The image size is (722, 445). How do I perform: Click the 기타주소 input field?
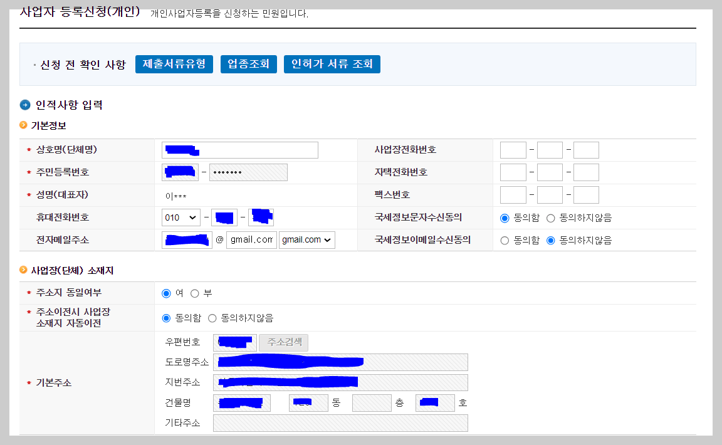pos(340,423)
